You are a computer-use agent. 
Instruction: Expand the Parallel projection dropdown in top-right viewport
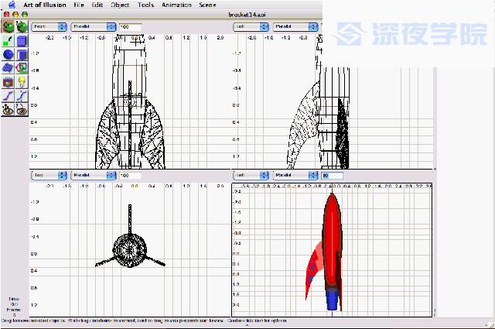click(297, 26)
